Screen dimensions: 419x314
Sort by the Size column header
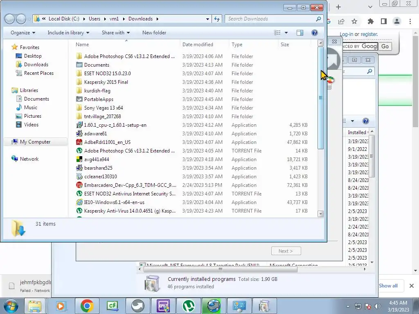(294, 44)
